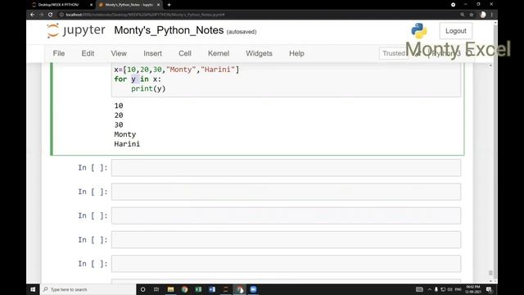Click the microphone tray icon
Screen dimensions: 524x295
coord(436,289)
